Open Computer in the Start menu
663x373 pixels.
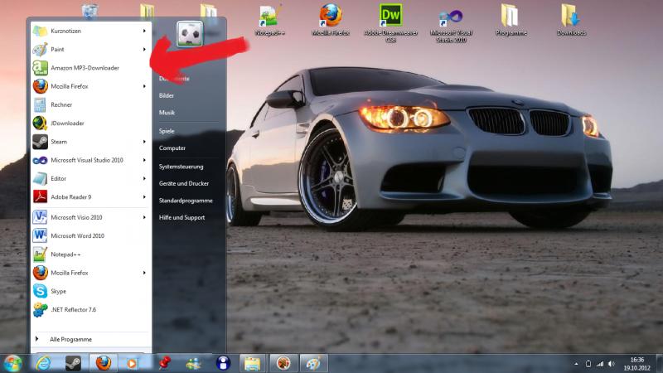click(x=172, y=148)
